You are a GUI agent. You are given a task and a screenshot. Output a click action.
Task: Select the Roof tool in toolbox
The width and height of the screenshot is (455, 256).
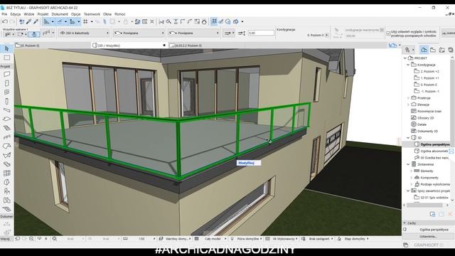pyautogui.click(x=6, y=146)
